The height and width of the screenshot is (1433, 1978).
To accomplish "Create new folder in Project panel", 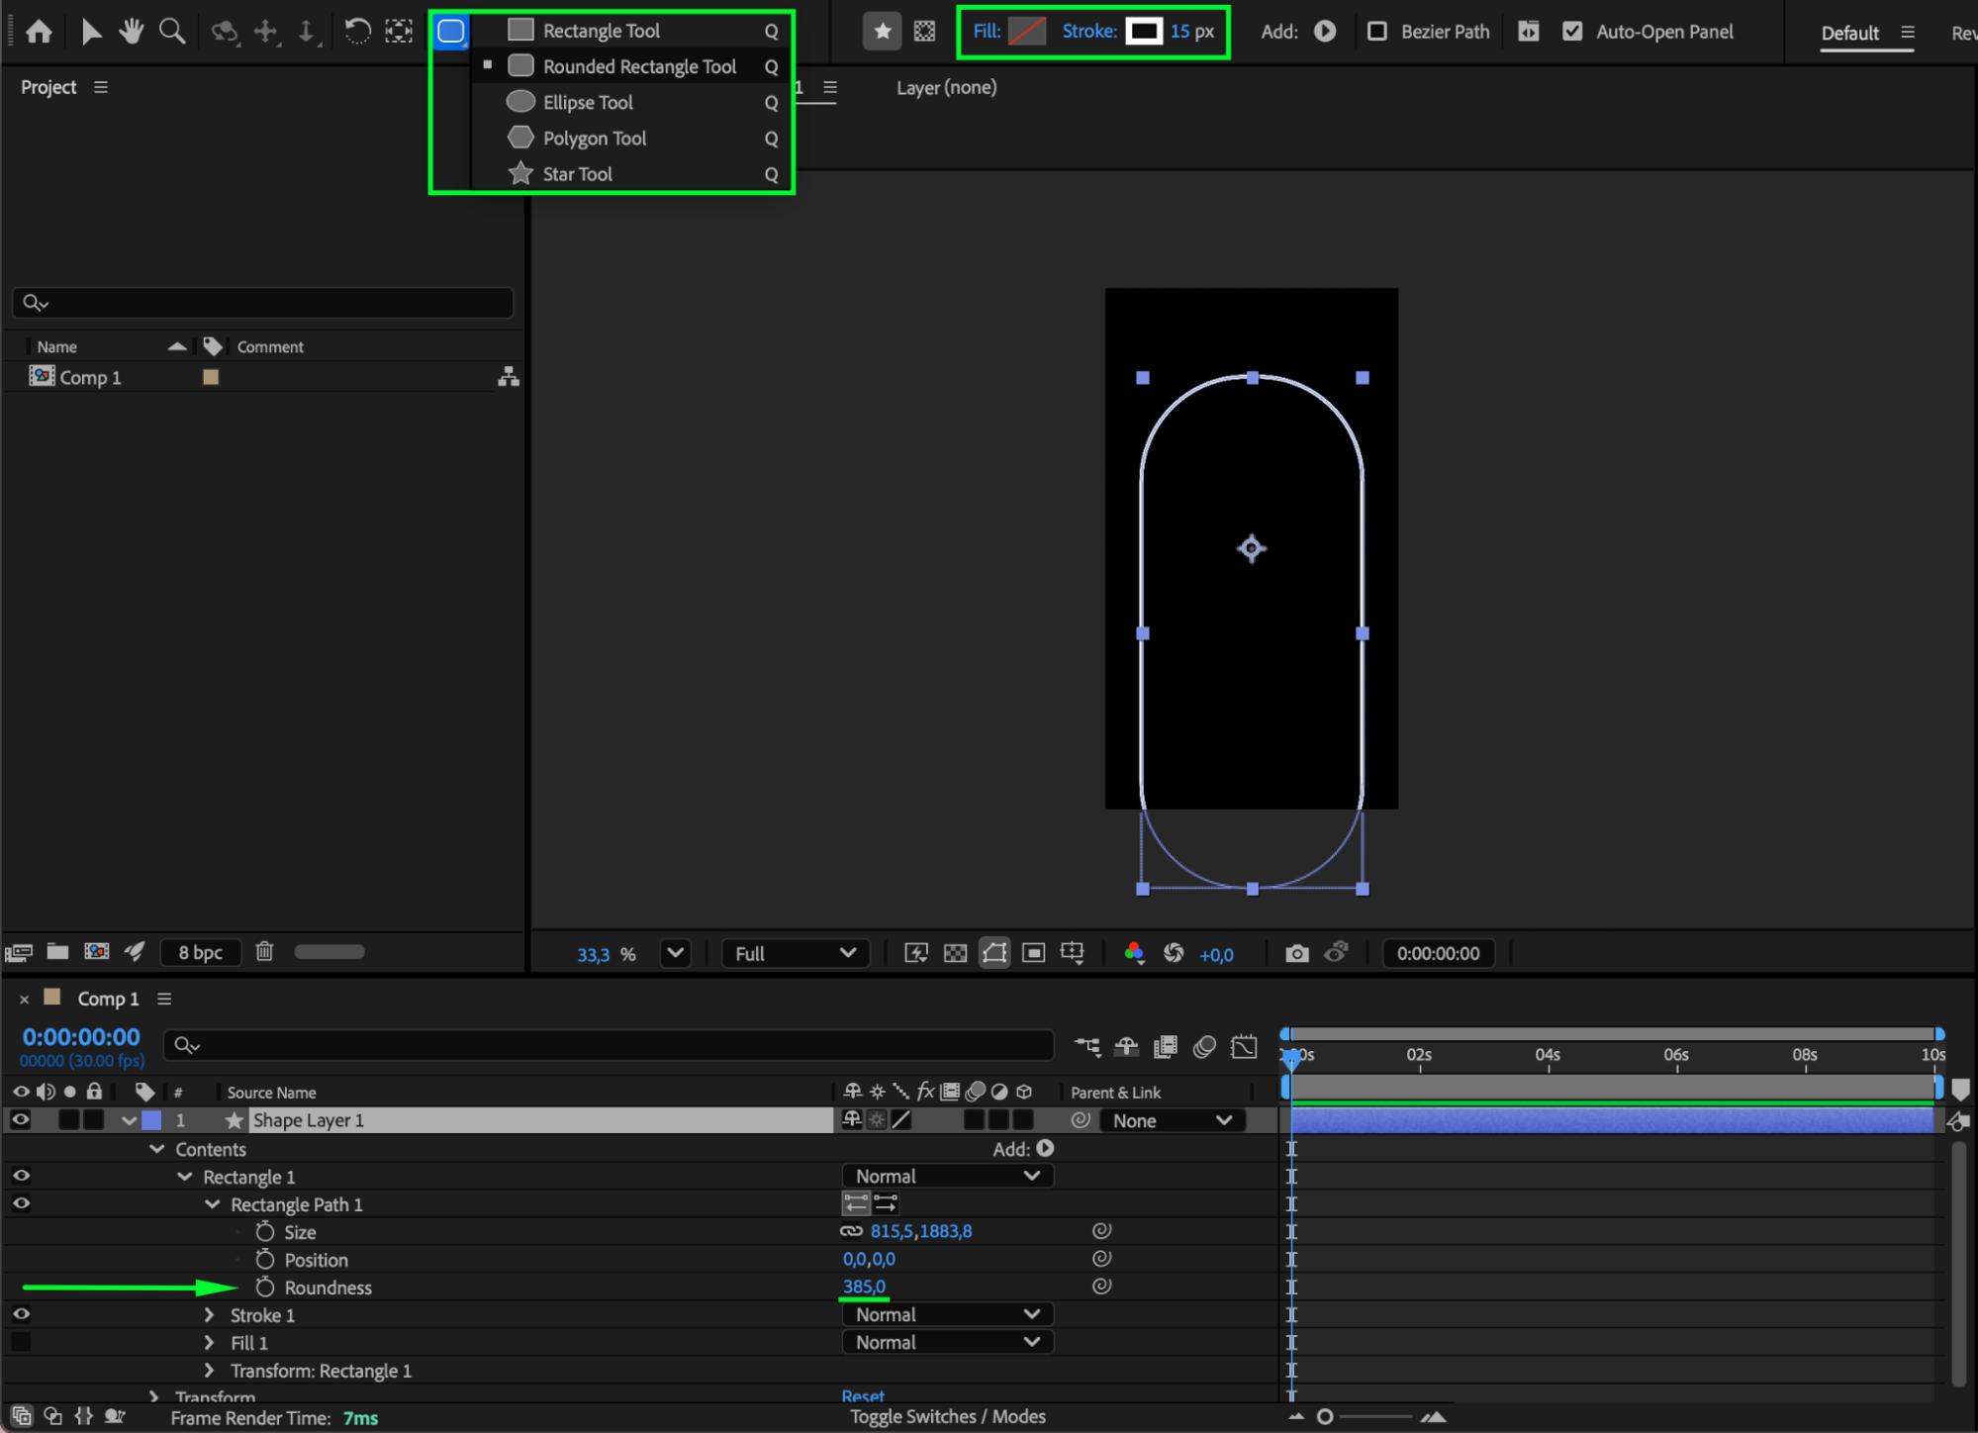I will pos(57,951).
